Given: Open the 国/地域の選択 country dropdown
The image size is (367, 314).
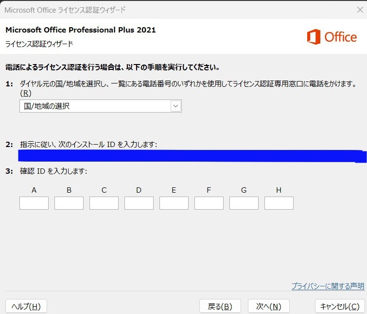Looking at the screenshot, I should pyautogui.click(x=101, y=106).
